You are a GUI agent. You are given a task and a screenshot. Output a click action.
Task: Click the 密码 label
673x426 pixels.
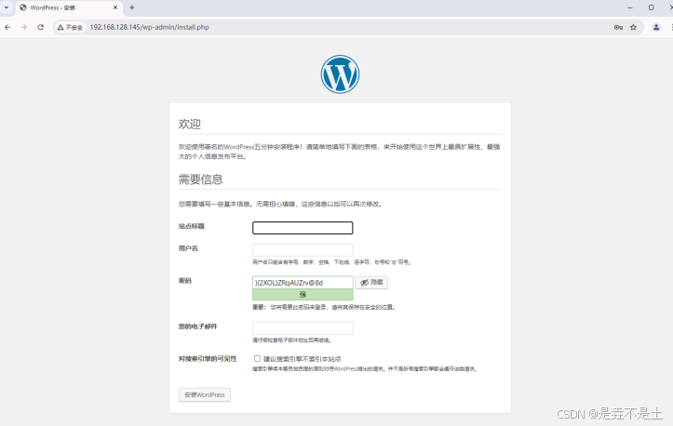[185, 281]
